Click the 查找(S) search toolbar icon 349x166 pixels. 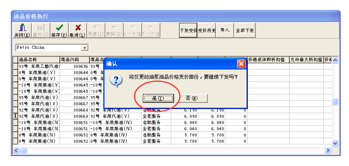click(41, 30)
